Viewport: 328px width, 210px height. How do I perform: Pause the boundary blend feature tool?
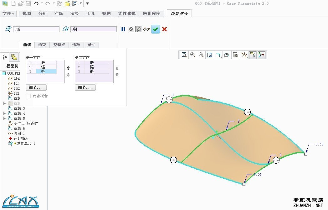[123, 29]
